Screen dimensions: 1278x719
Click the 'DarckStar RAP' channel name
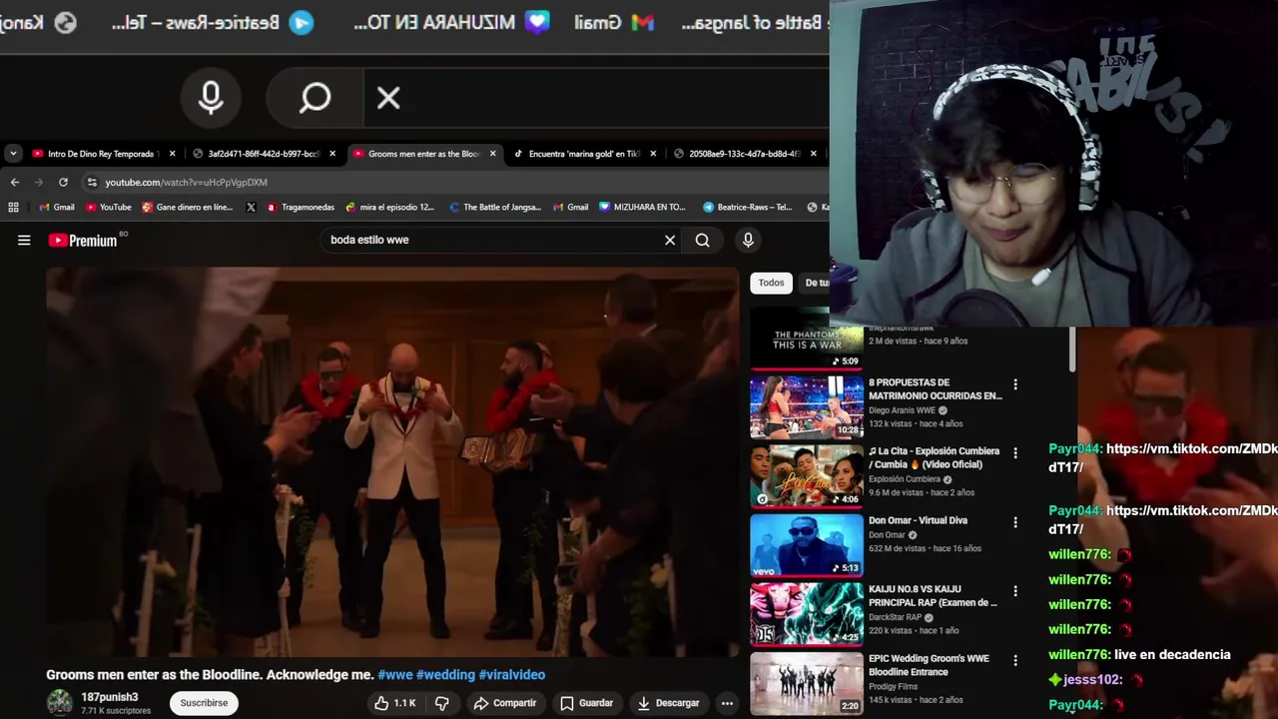point(896,617)
